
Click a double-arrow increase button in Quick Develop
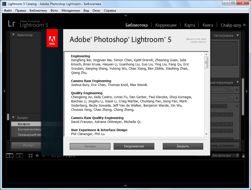[x=229, y=115]
